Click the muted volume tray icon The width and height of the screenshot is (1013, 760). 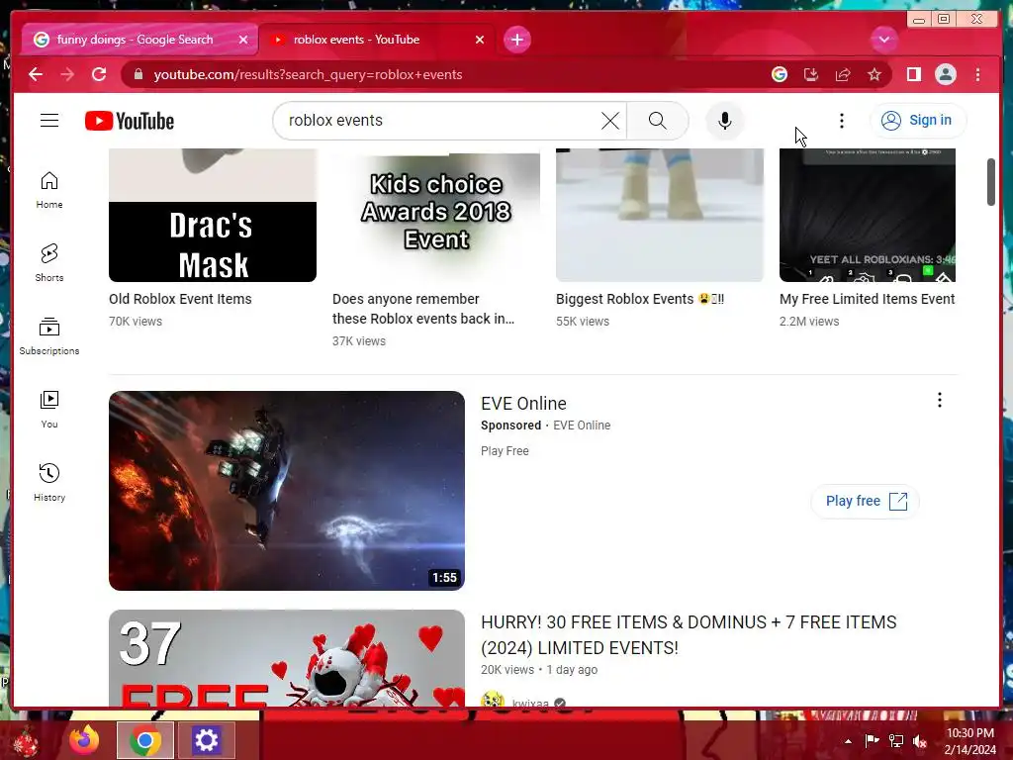919,740
